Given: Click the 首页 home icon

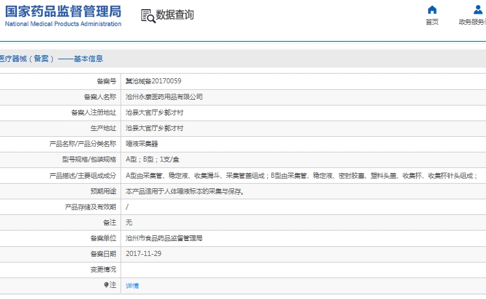Looking at the screenshot, I should coord(432,10).
